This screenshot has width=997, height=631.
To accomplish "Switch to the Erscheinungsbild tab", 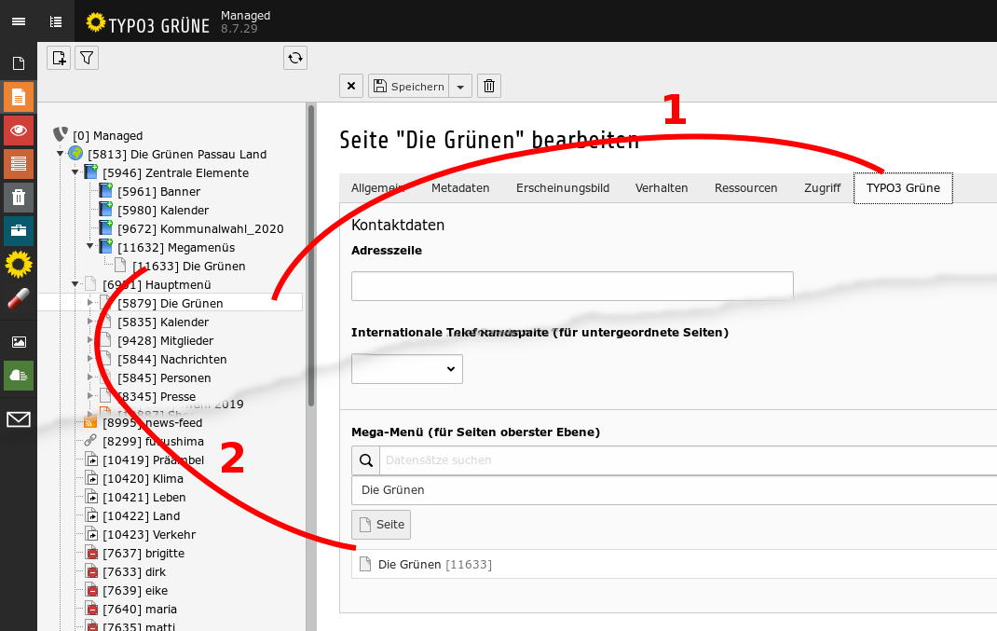I will 563,187.
